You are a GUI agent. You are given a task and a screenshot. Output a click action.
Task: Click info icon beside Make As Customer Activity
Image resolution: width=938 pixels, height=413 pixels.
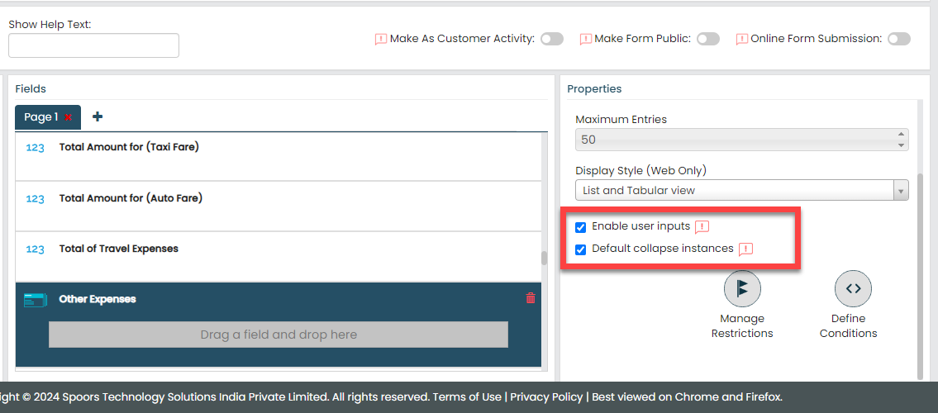381,39
